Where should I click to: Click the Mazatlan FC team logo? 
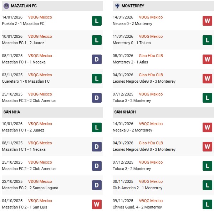pos(6,6)
